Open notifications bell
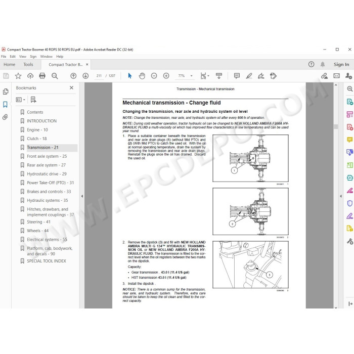This screenshot has height=354, width=354. coord(323,64)
